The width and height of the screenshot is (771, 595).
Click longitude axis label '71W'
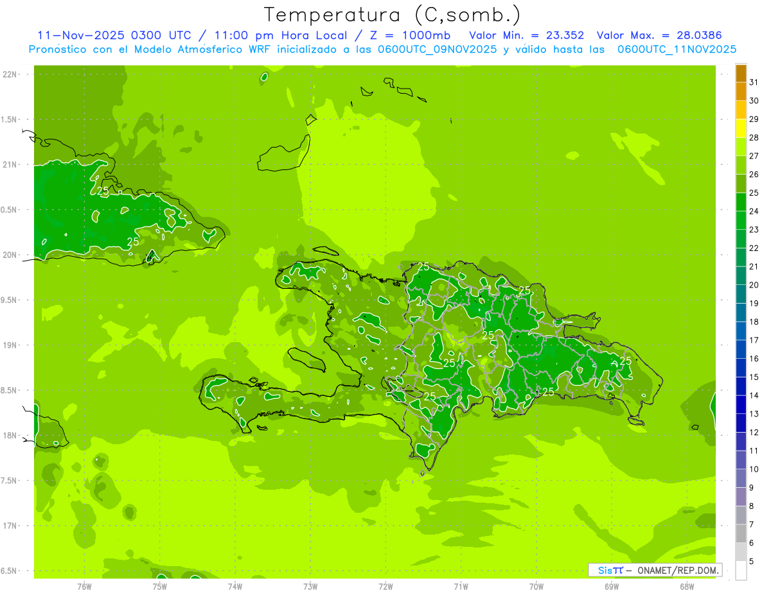pos(461,587)
